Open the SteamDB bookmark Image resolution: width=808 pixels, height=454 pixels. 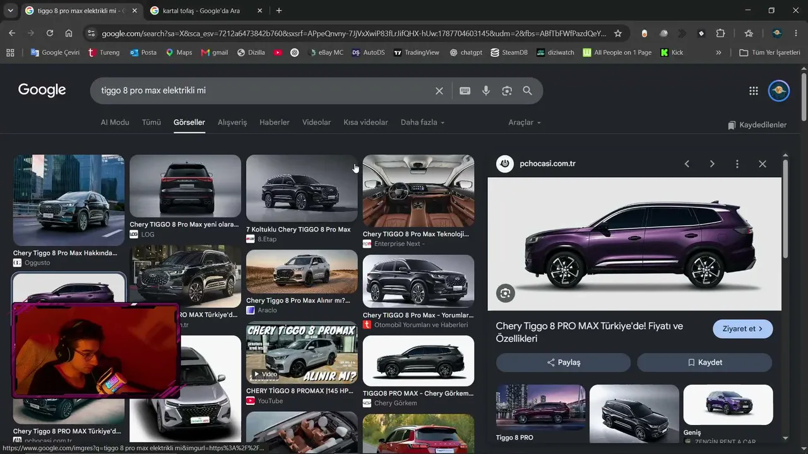tap(509, 52)
